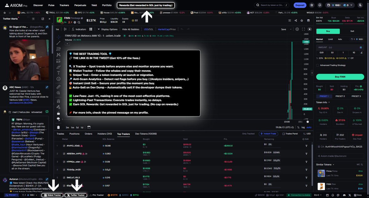
Task: Select the emoji sticker tool
Action: (58, 79)
